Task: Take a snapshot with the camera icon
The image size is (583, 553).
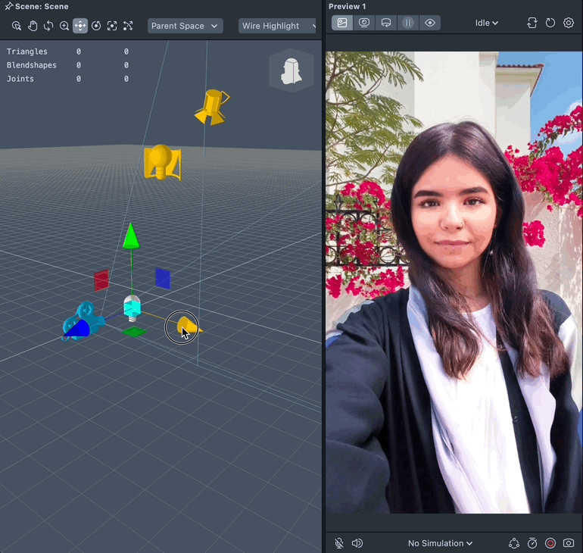Action: (569, 543)
